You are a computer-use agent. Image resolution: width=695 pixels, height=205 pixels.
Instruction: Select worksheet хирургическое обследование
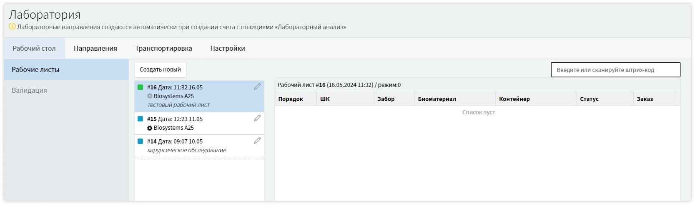click(x=187, y=150)
